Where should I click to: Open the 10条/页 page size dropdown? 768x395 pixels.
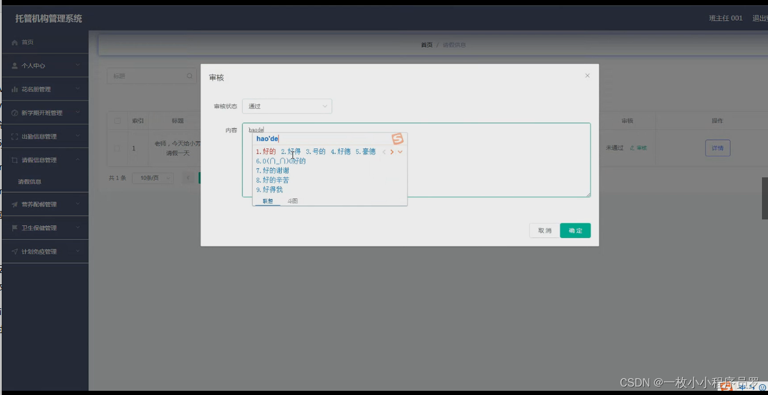coord(153,178)
